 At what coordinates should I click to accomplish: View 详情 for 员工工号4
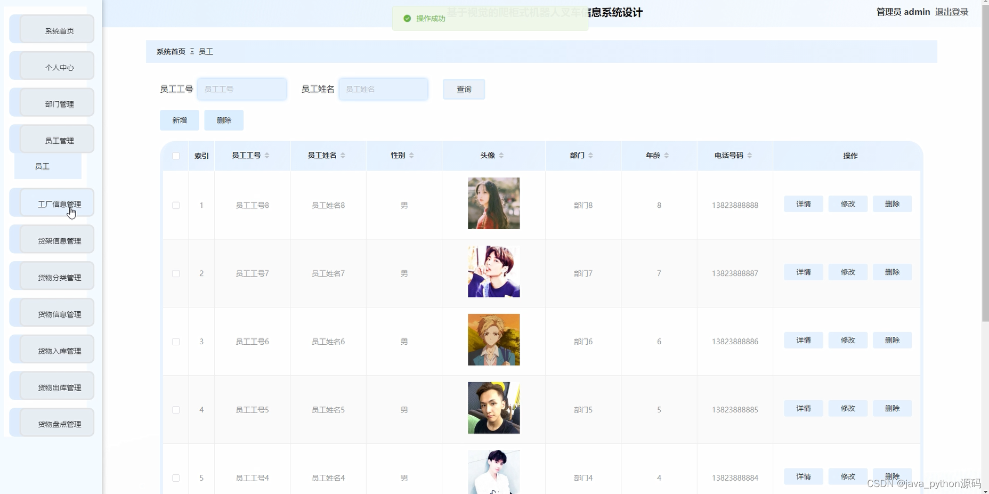[804, 477]
